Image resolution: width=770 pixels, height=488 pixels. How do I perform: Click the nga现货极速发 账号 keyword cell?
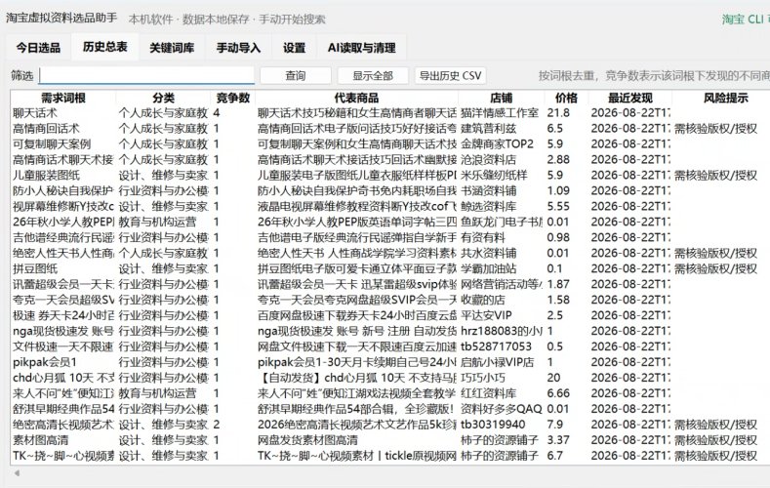(x=63, y=331)
